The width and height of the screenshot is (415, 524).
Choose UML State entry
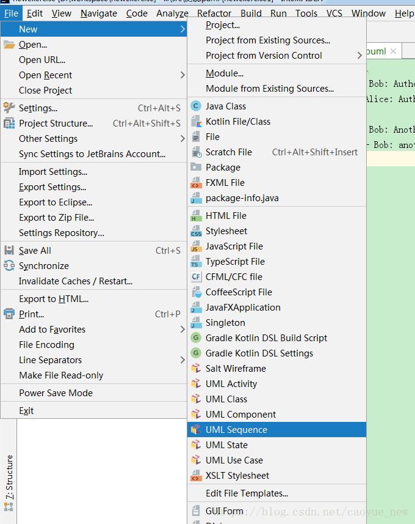click(x=276, y=445)
